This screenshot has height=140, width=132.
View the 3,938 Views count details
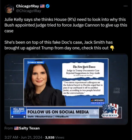click(55, 137)
